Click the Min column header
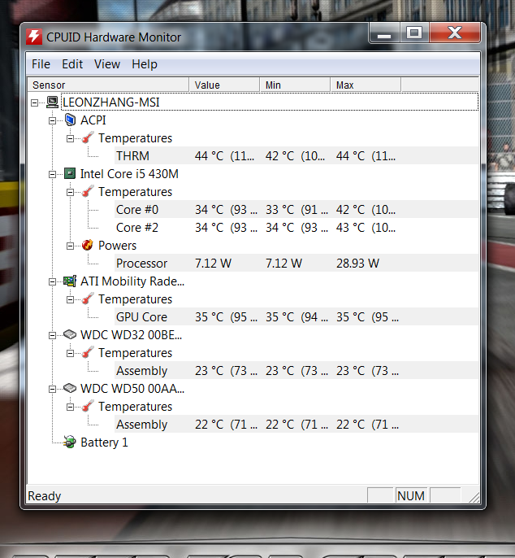Screen dimensions: 515x558 [x=295, y=85]
